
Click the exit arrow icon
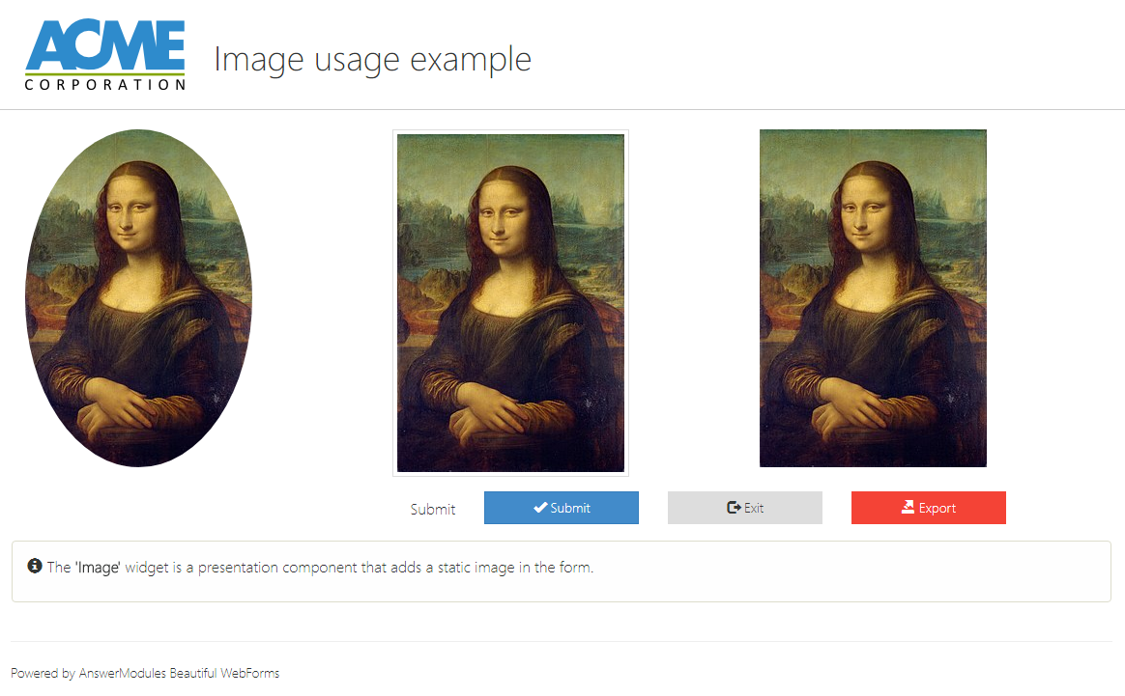734,508
